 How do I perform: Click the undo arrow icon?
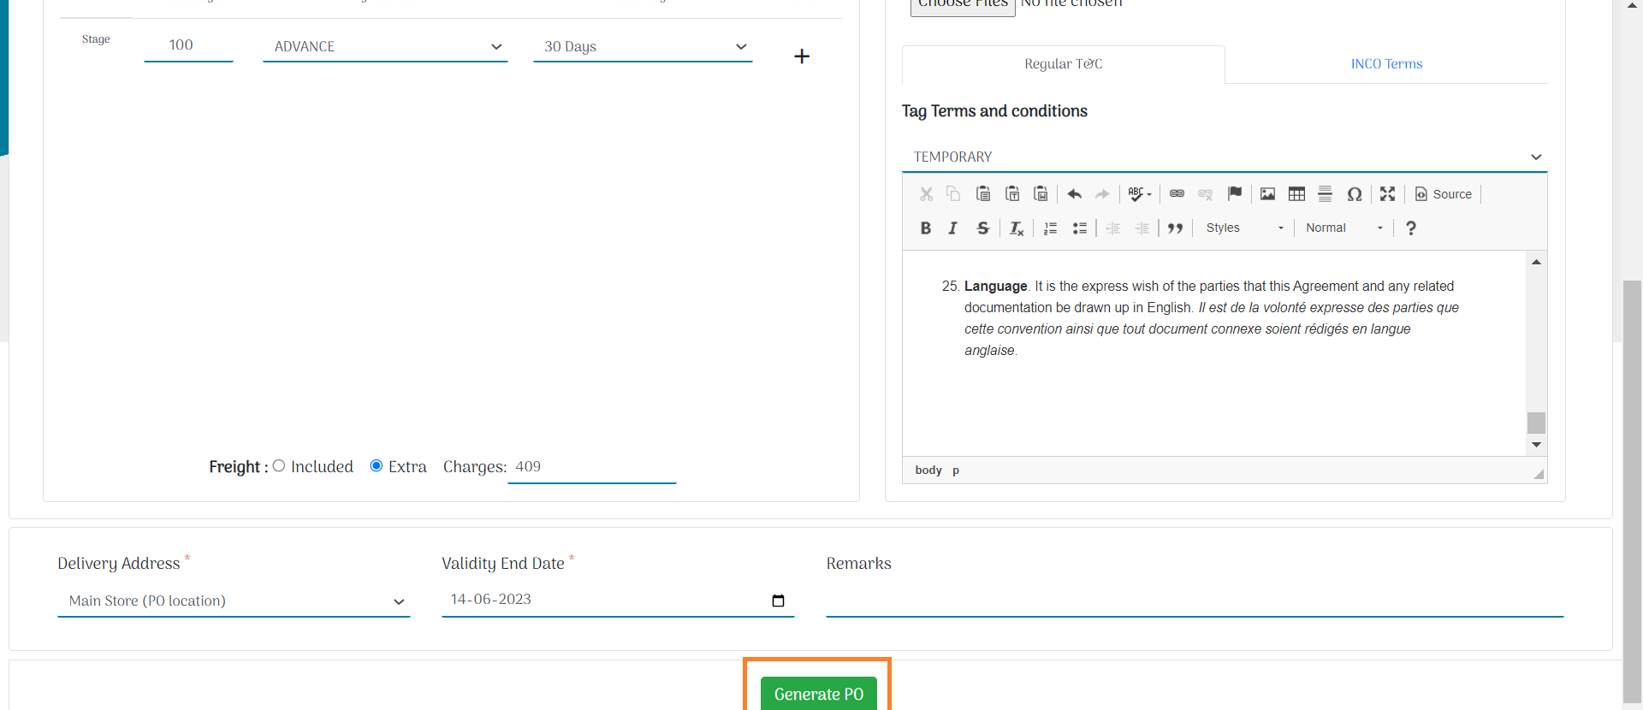(1074, 194)
